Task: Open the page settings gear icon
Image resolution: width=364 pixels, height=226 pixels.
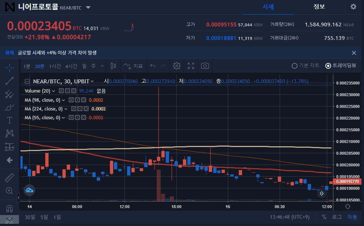Action: 353,7
